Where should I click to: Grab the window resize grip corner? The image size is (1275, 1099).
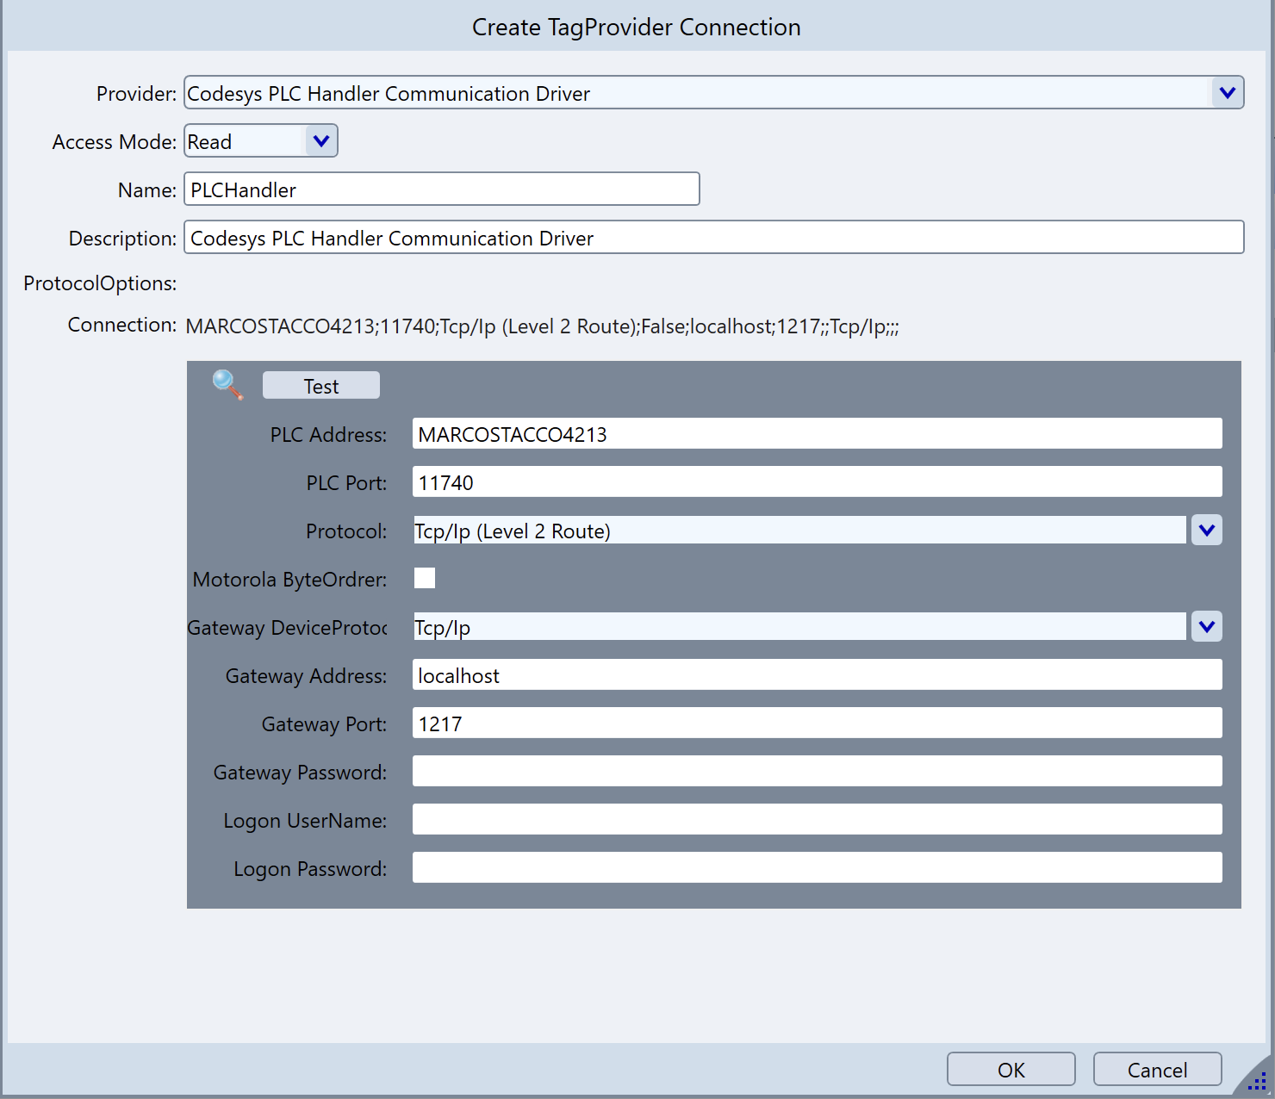(x=1258, y=1082)
